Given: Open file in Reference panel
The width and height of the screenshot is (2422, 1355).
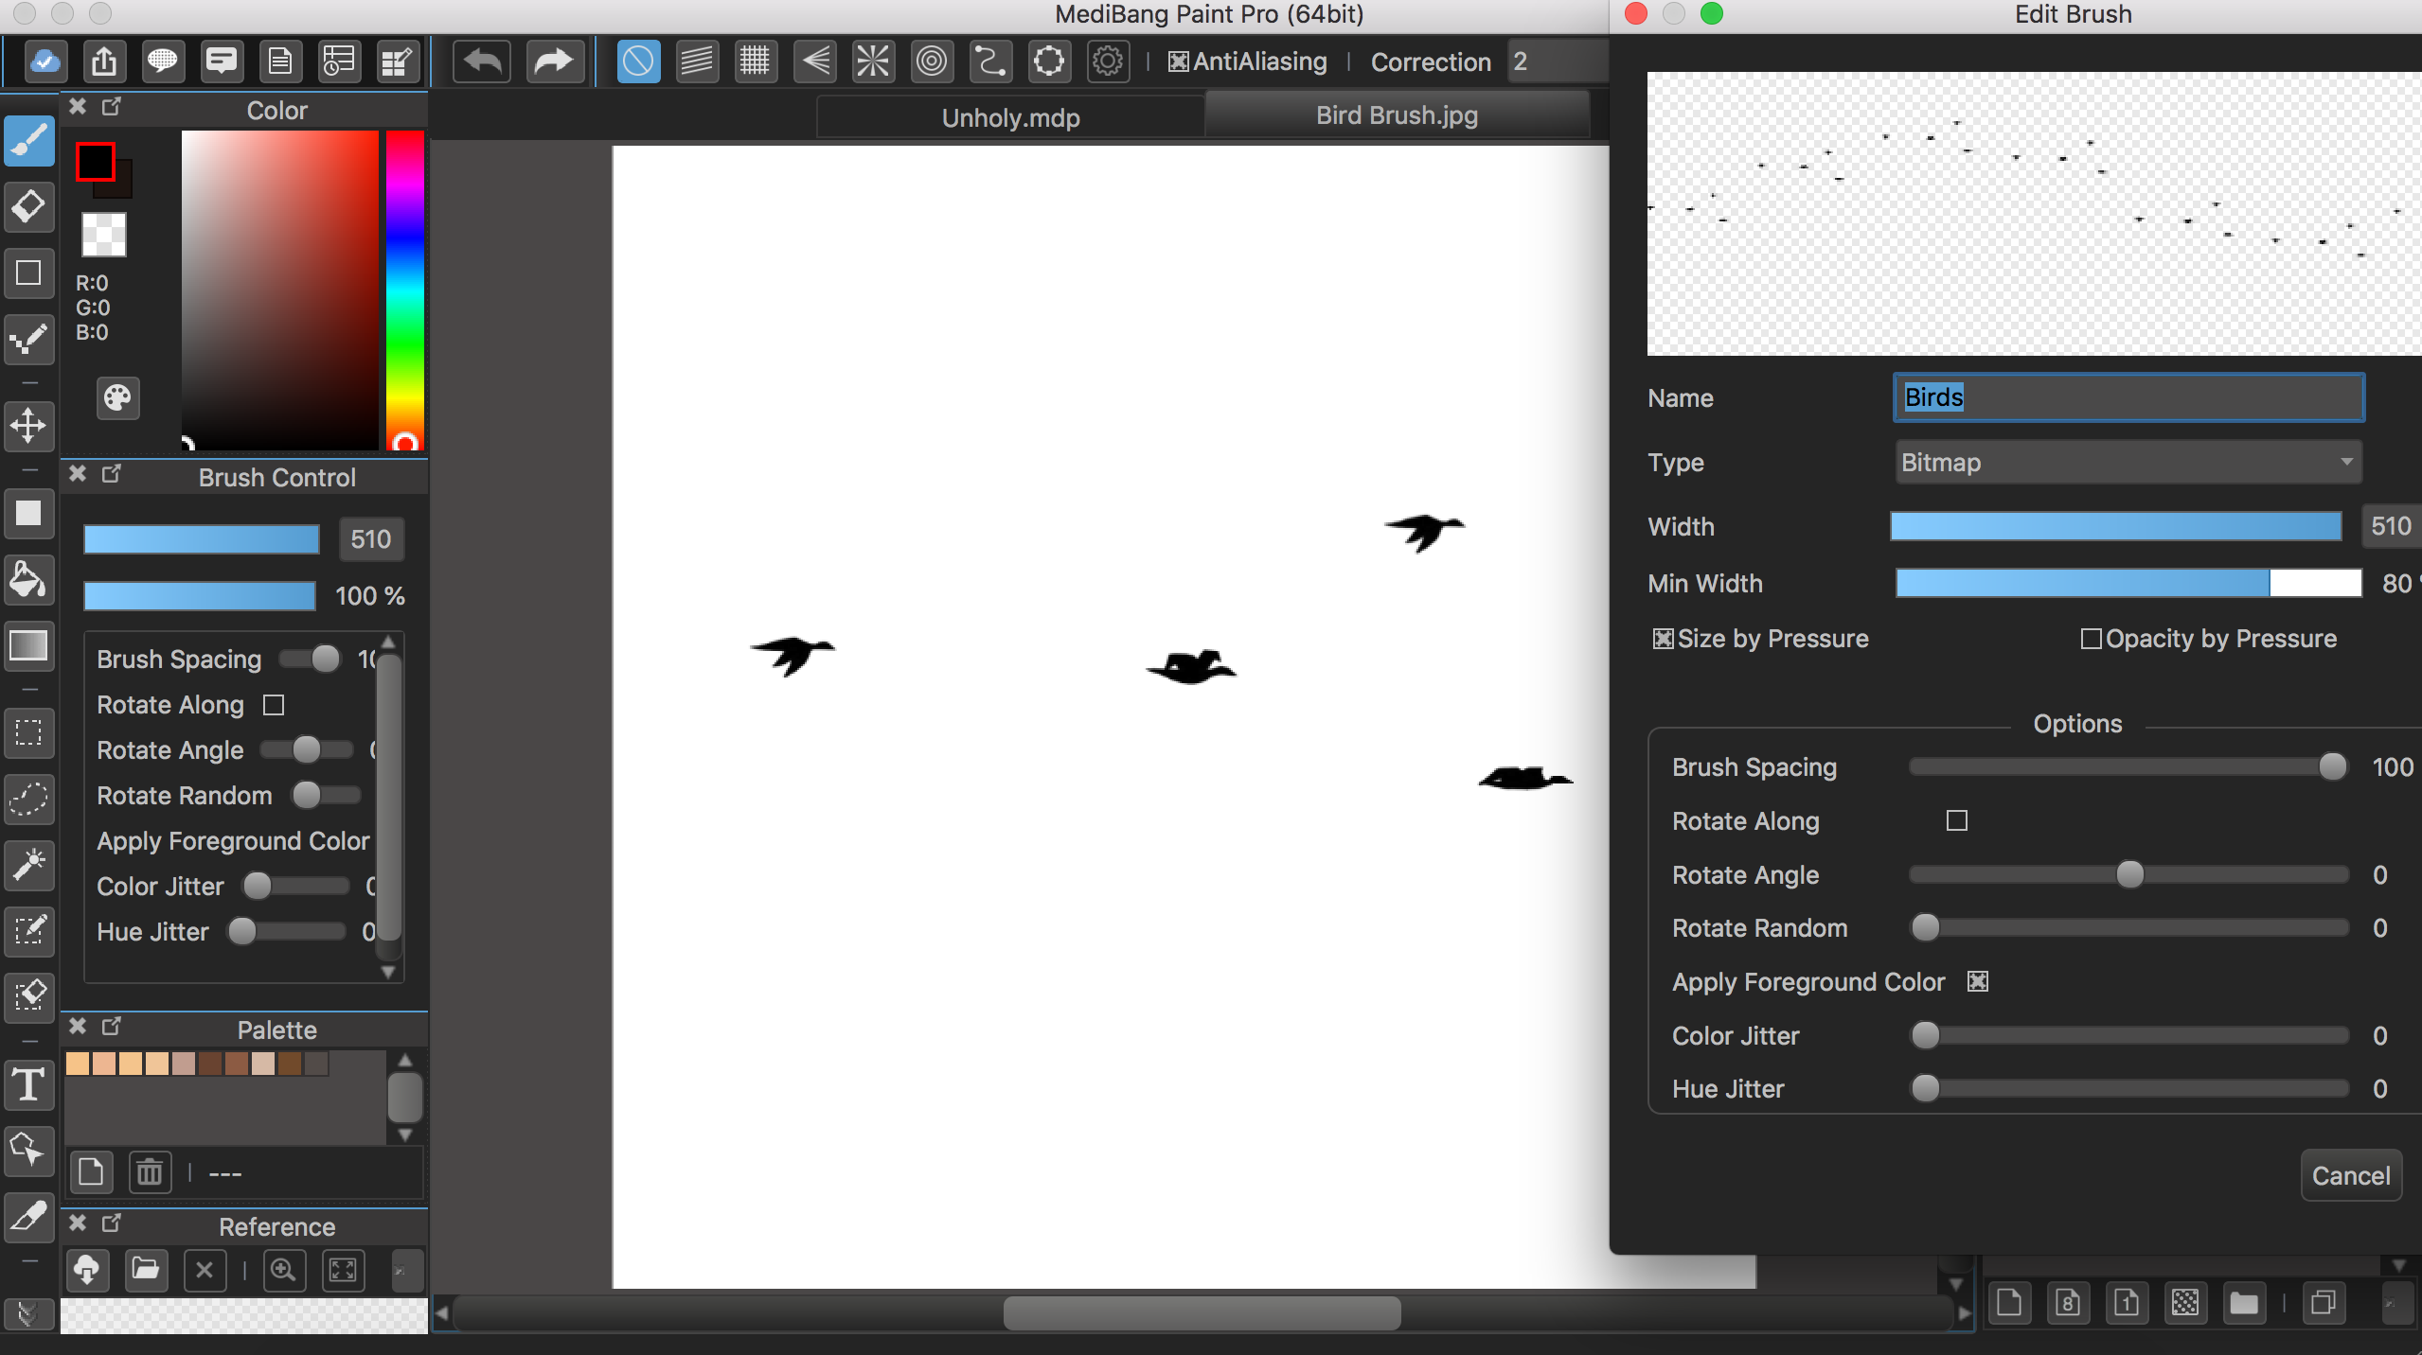Looking at the screenshot, I should coord(145,1270).
